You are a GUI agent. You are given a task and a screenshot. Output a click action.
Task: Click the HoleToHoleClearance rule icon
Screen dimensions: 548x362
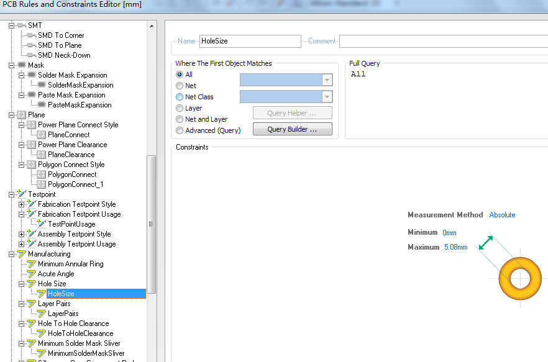[x=42, y=333]
